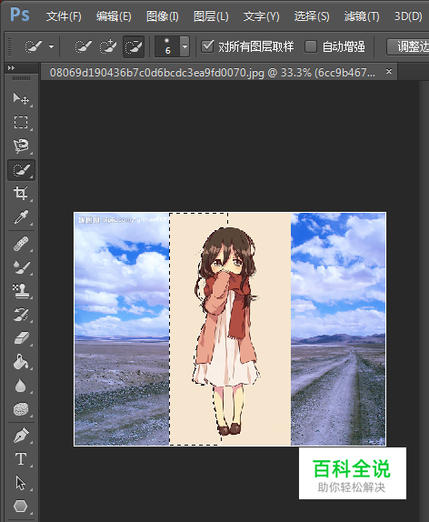Select the Brush tool
This screenshot has width=429, height=522.
click(21, 267)
